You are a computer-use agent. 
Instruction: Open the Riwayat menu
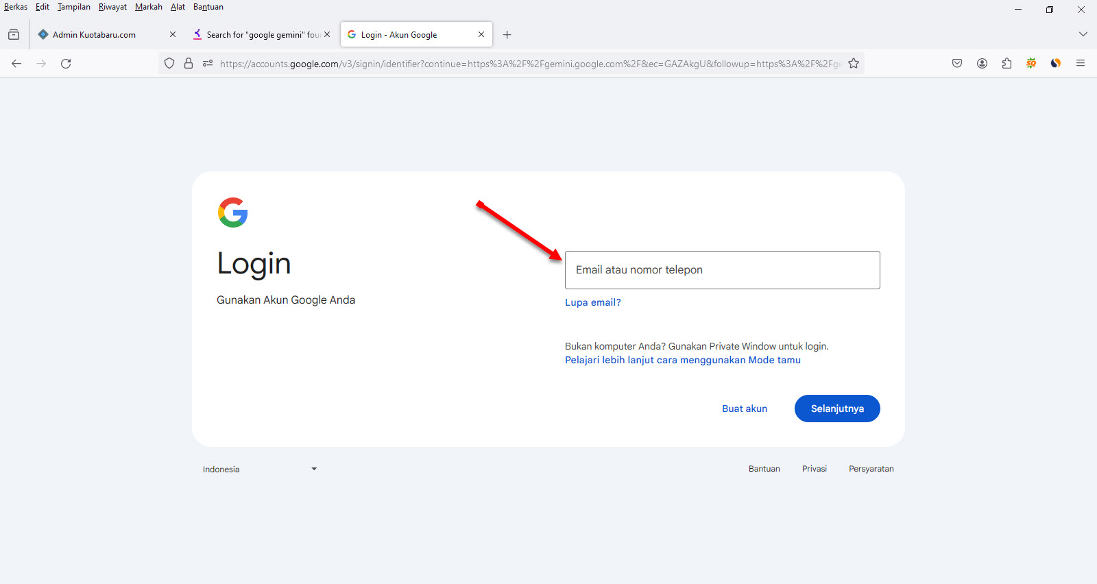112,7
